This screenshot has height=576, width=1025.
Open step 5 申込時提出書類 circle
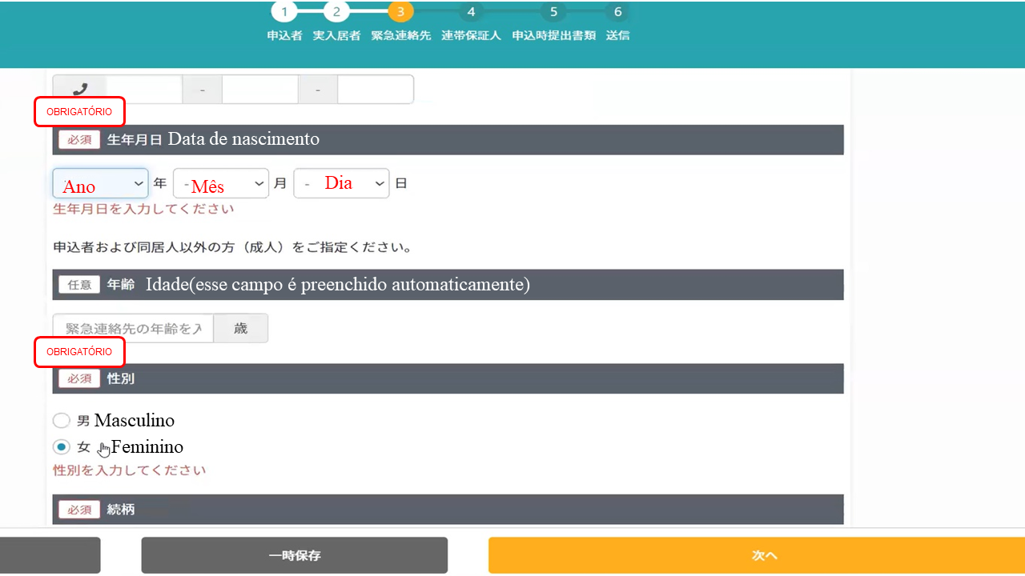(x=553, y=12)
